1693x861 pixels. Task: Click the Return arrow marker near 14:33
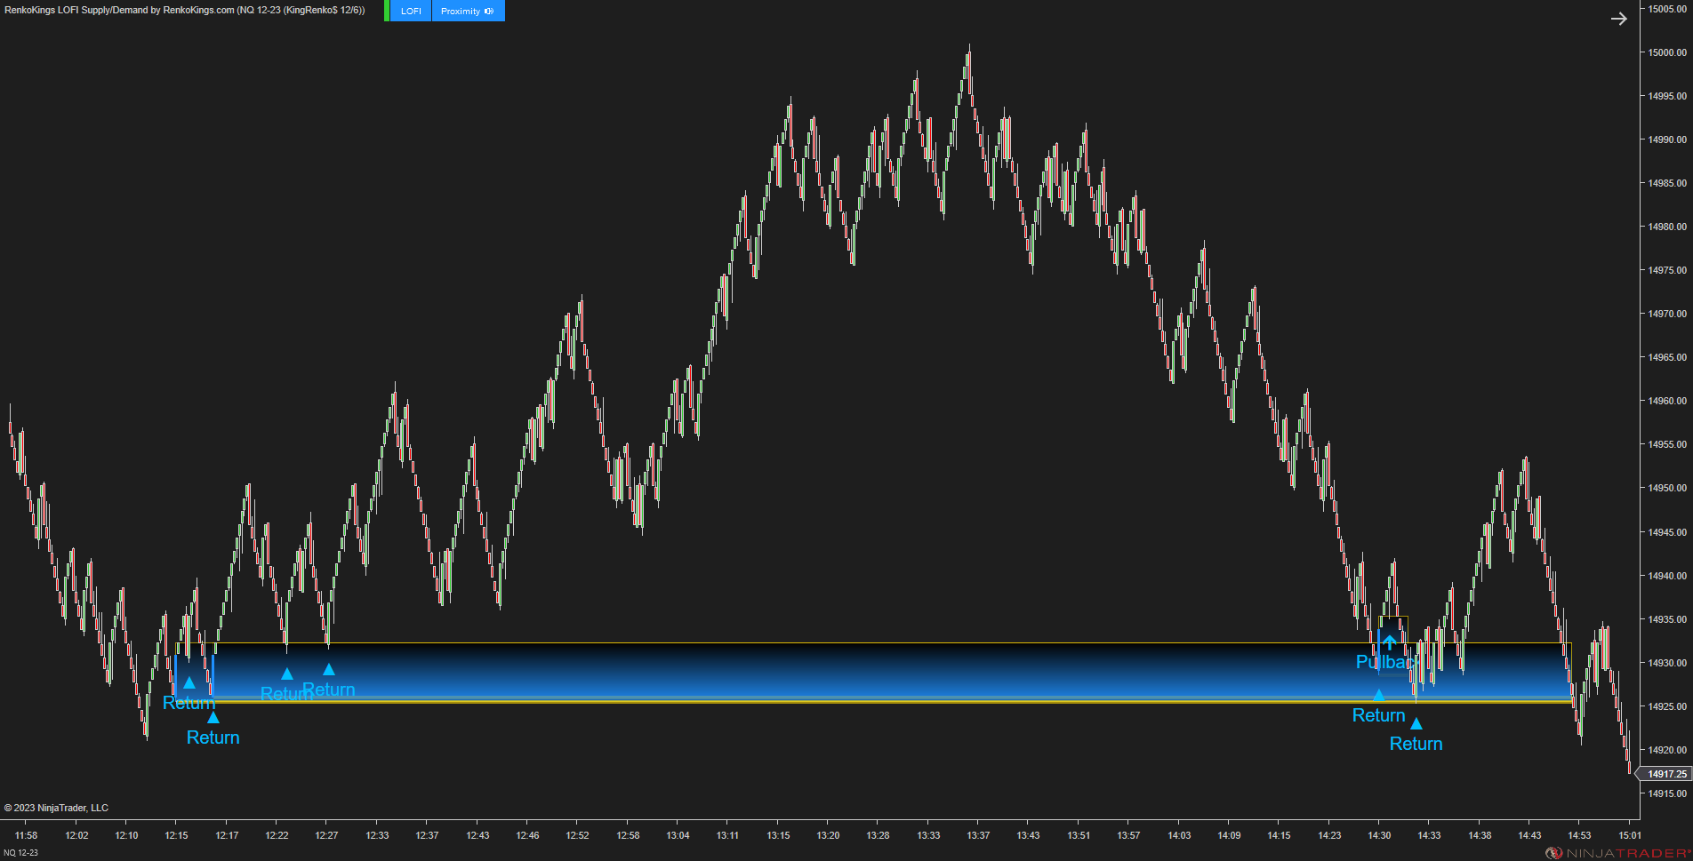(x=1415, y=722)
